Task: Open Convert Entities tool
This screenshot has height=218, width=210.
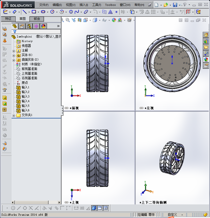Action: 132,12
